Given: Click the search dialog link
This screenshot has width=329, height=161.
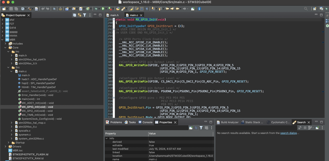Looking at the screenshot, I should pos(288,133).
